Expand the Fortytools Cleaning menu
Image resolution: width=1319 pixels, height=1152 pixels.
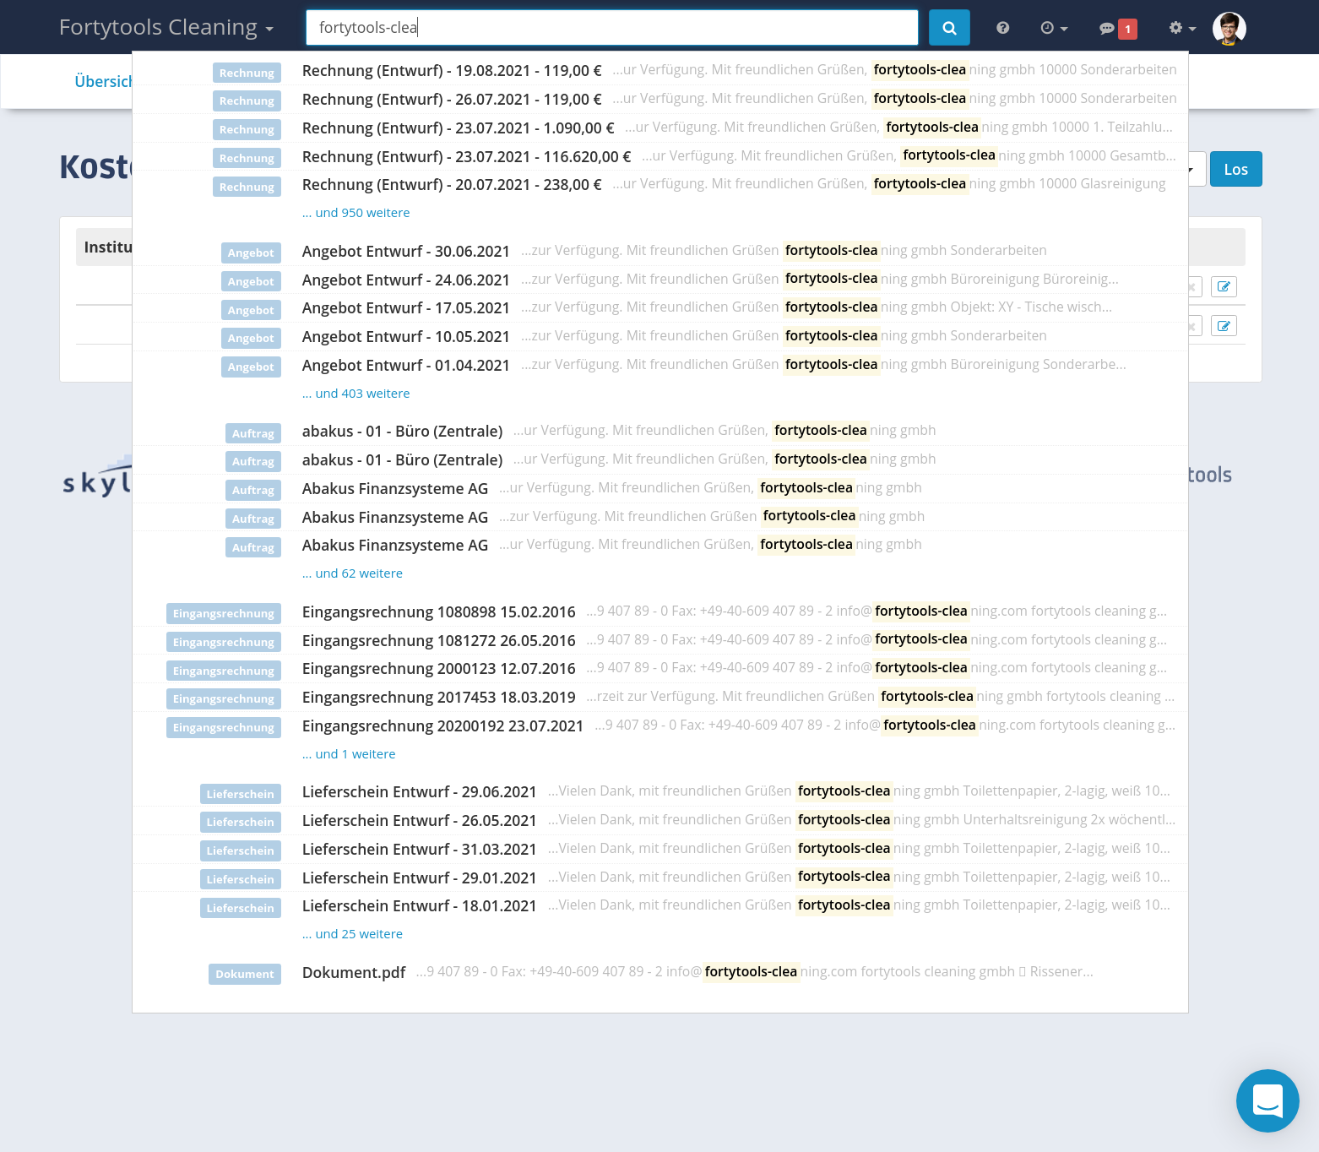click(x=166, y=27)
